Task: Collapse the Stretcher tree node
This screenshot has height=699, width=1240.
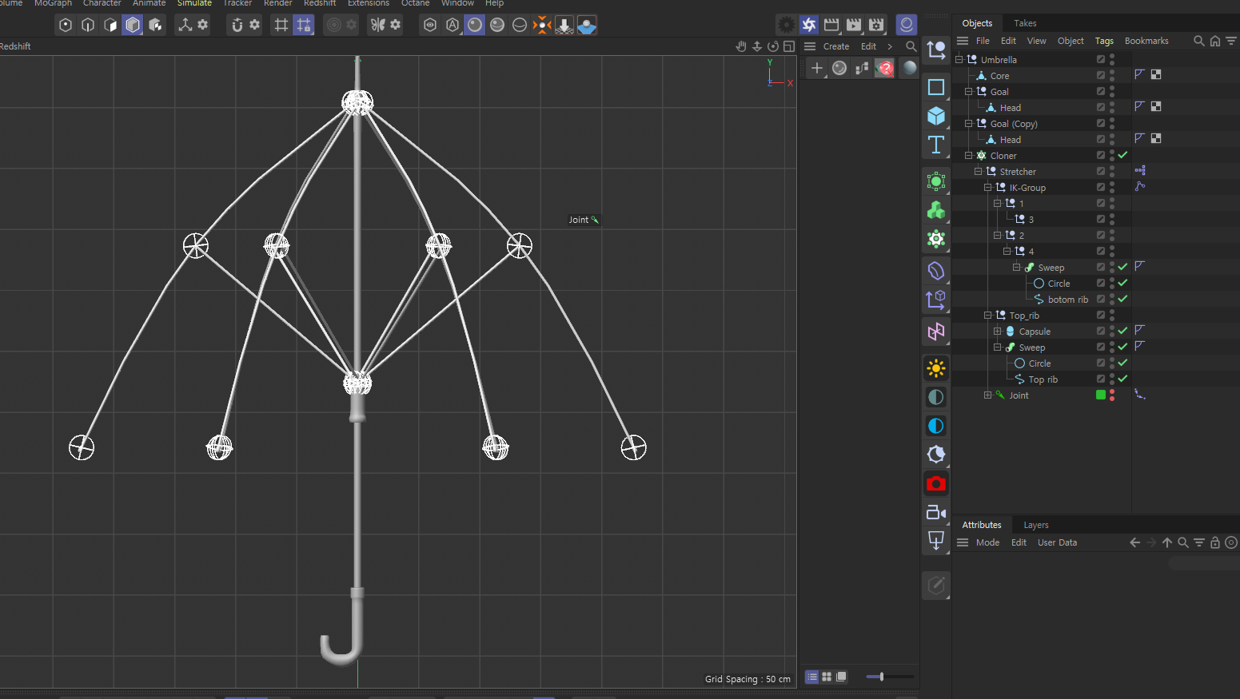Action: click(979, 171)
